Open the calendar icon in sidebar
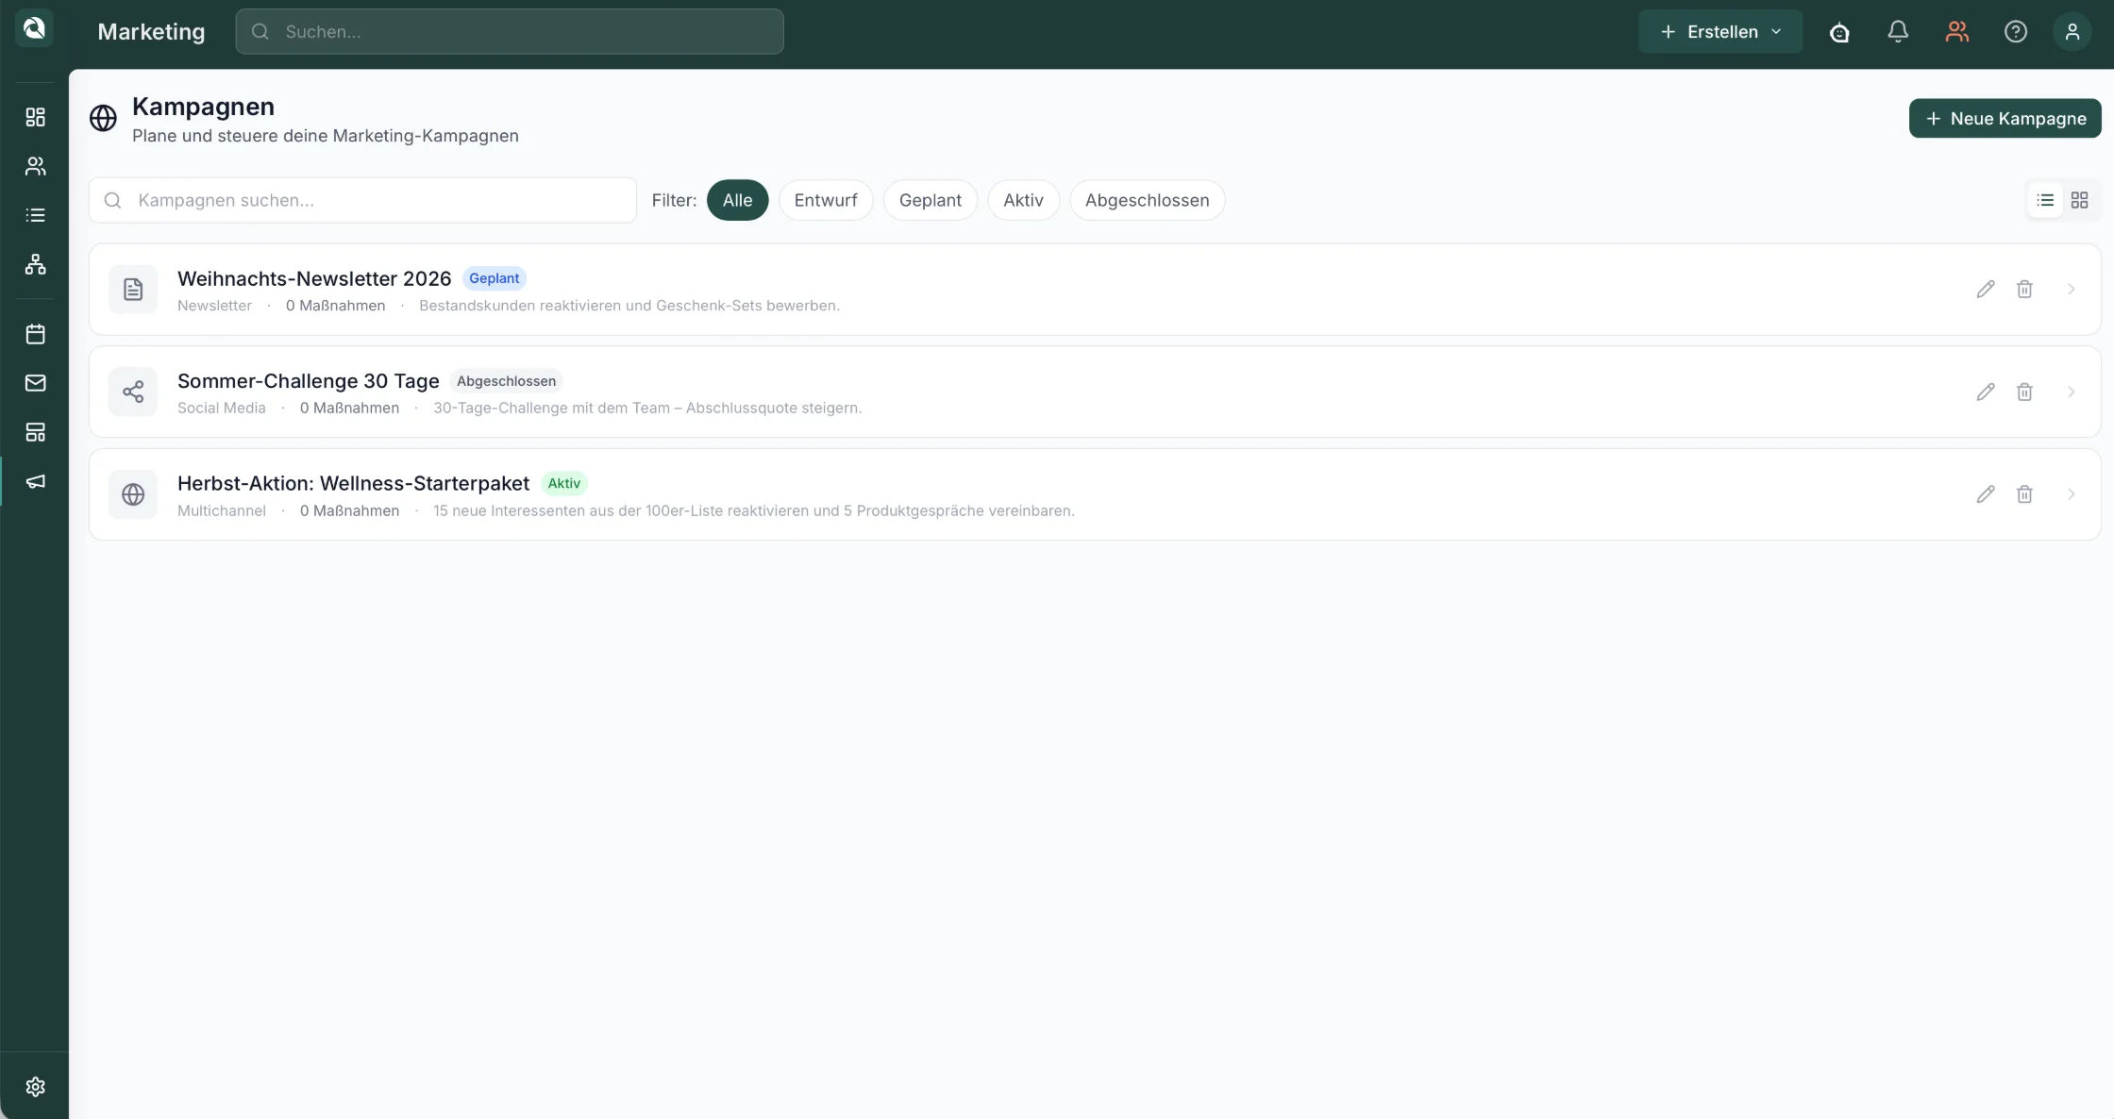 tap(35, 334)
